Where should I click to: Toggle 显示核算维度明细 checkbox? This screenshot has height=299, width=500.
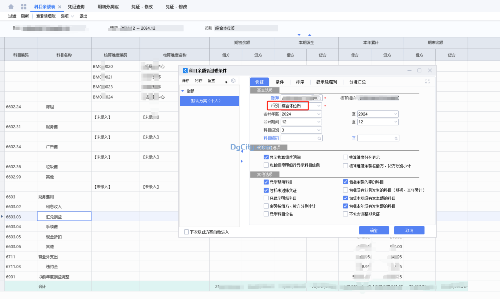pyautogui.click(x=266, y=157)
